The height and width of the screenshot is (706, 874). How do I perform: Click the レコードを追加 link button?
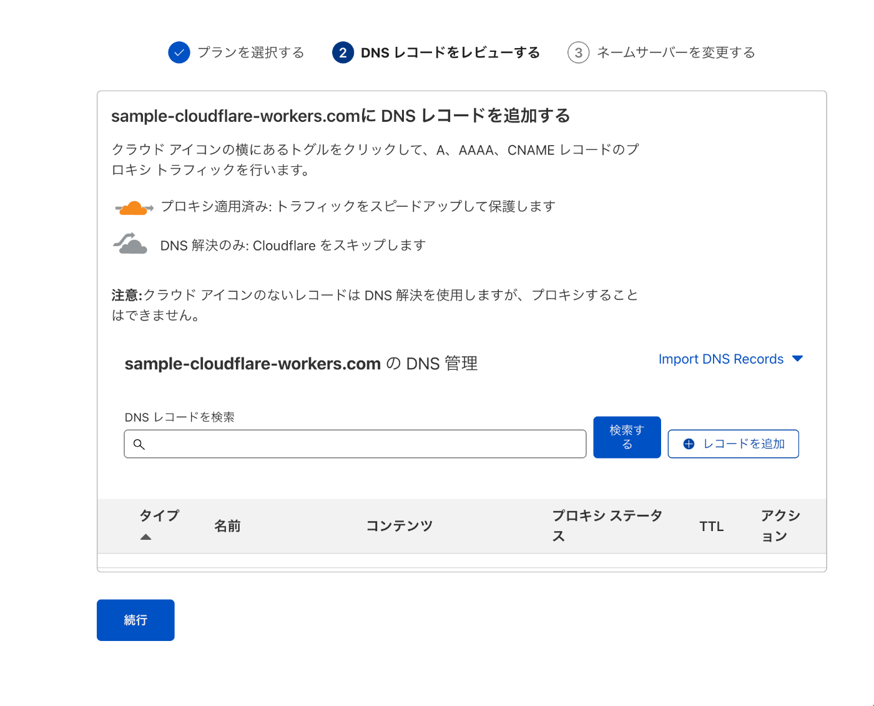(733, 444)
